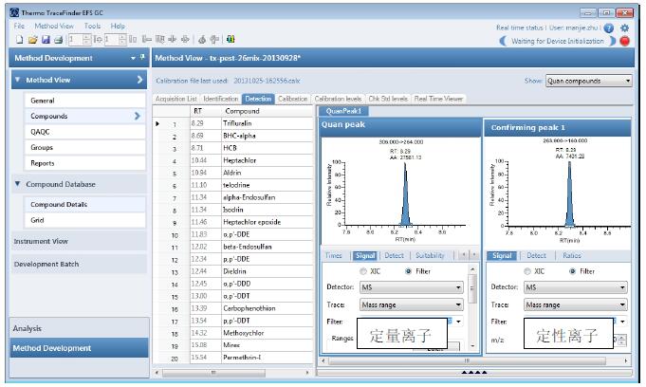This screenshot has height=387, width=646.
Task: Click the New file toolbar icon
Action: coord(19,40)
